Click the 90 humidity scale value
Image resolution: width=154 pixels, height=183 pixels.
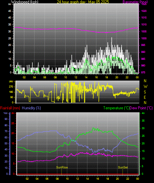[6, 119]
